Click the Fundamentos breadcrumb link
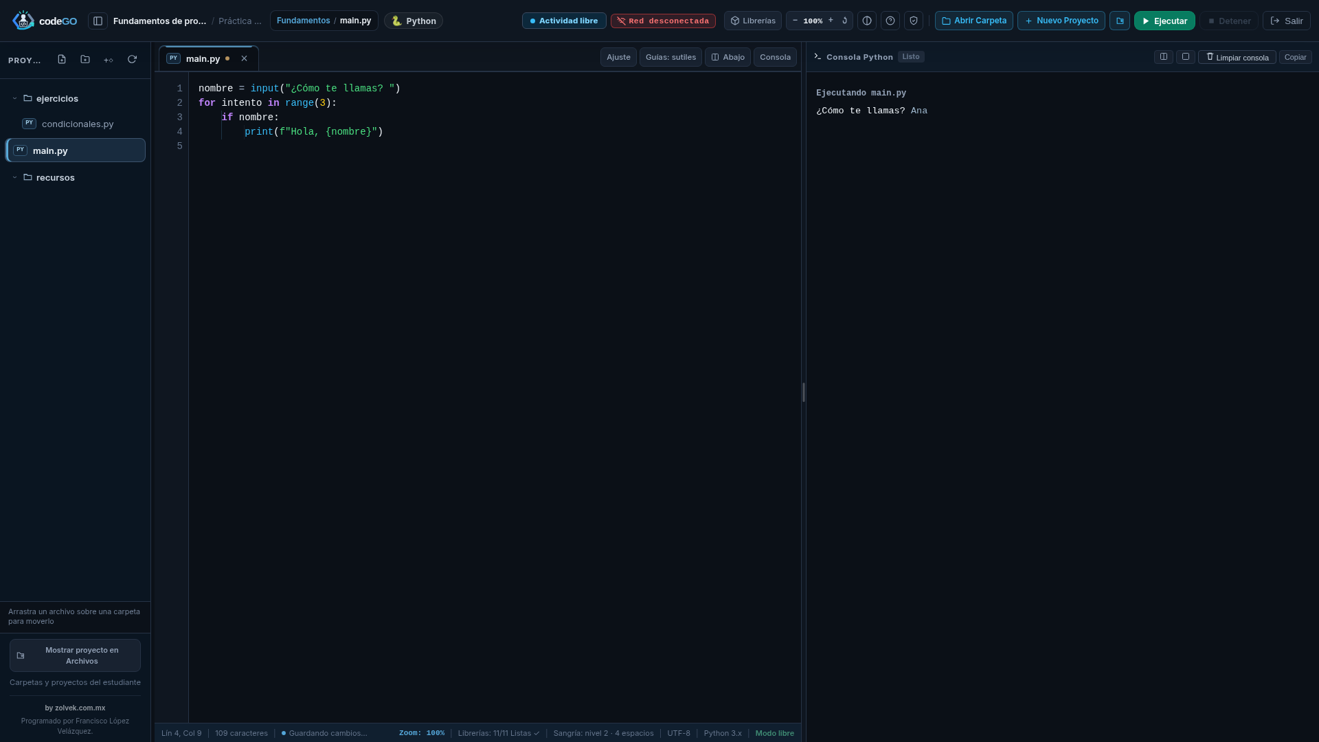The image size is (1319, 742). 303,21
